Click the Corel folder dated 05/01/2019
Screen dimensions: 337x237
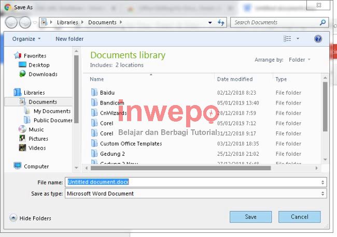106,123
